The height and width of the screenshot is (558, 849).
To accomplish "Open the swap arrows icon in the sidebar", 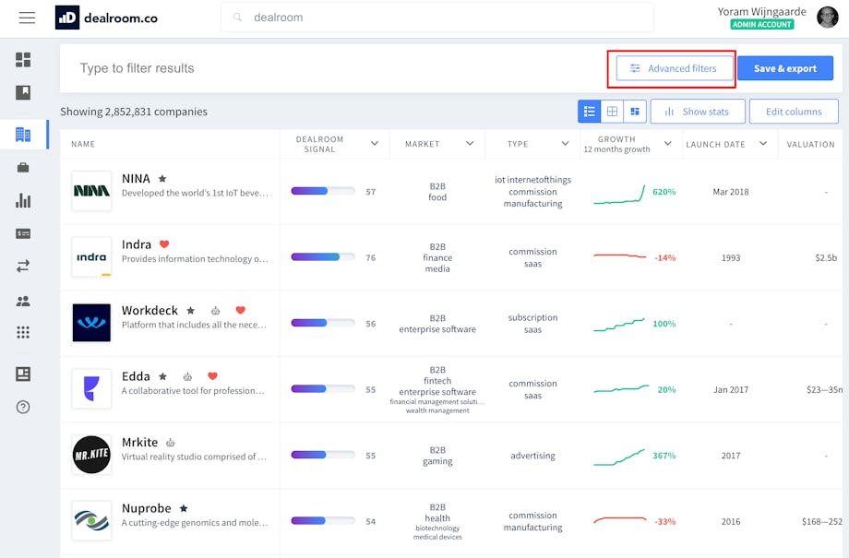I will pos(23,267).
